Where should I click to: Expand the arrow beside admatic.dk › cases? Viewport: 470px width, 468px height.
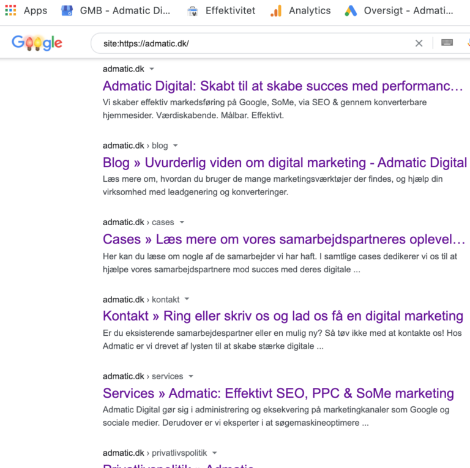click(182, 222)
